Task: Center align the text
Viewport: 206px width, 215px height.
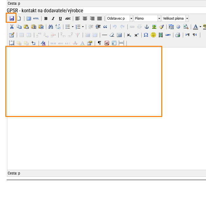Action: pos(85,18)
